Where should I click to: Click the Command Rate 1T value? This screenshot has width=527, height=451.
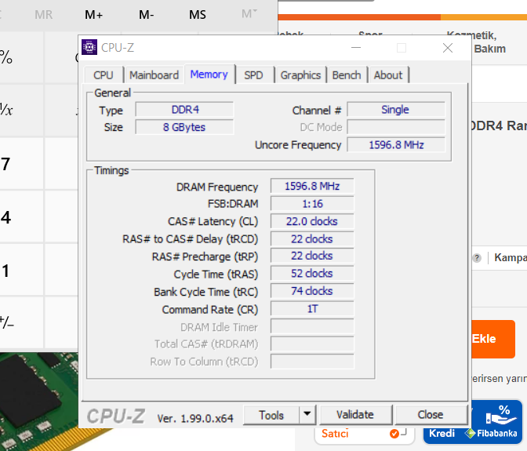tap(312, 308)
